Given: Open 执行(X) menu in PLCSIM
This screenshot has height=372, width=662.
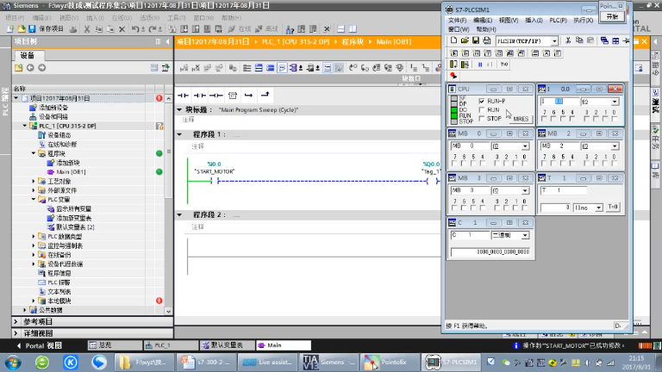Looking at the screenshot, I should 583,21.
